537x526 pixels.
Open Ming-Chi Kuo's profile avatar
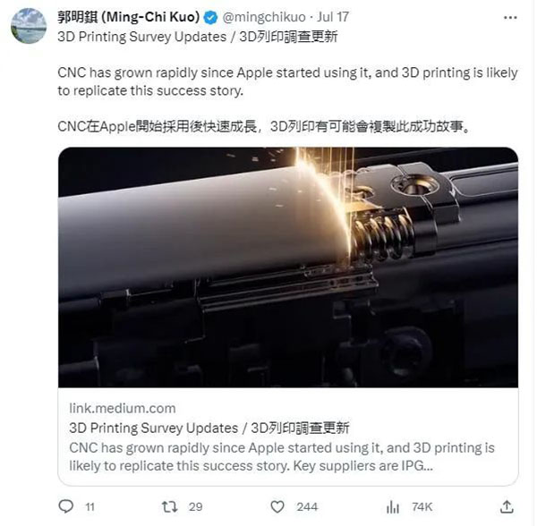29,26
